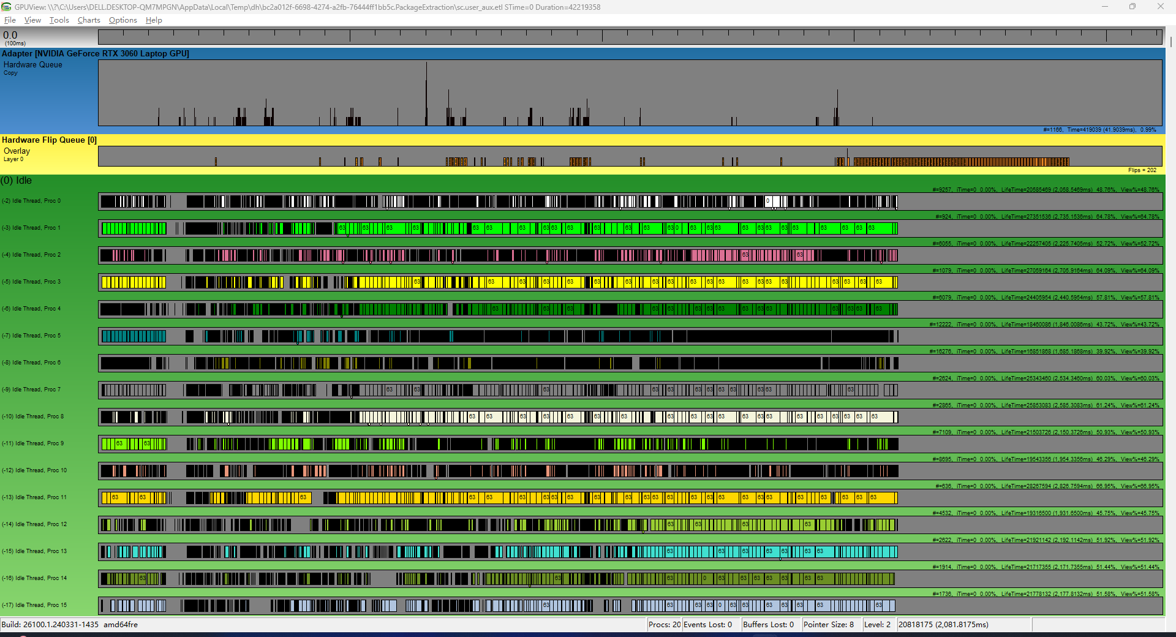Select Idle Thread, Proc 2 label
This screenshot has width=1176, height=637.
coord(31,255)
